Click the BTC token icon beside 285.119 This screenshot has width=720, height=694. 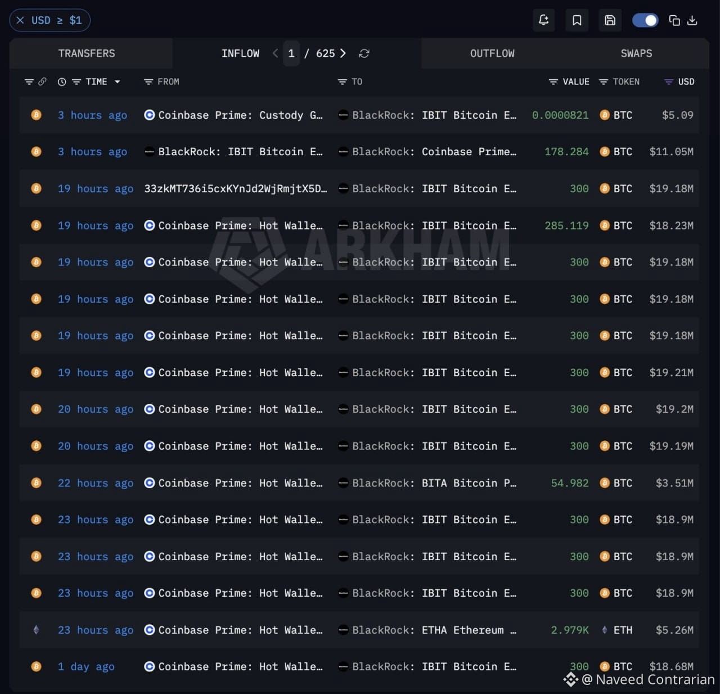(x=605, y=226)
